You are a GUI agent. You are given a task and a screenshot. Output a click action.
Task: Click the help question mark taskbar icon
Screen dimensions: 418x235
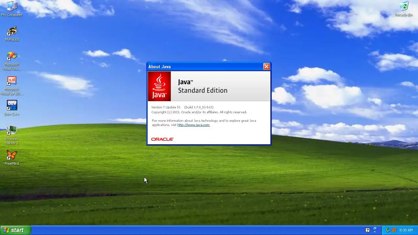click(x=367, y=230)
